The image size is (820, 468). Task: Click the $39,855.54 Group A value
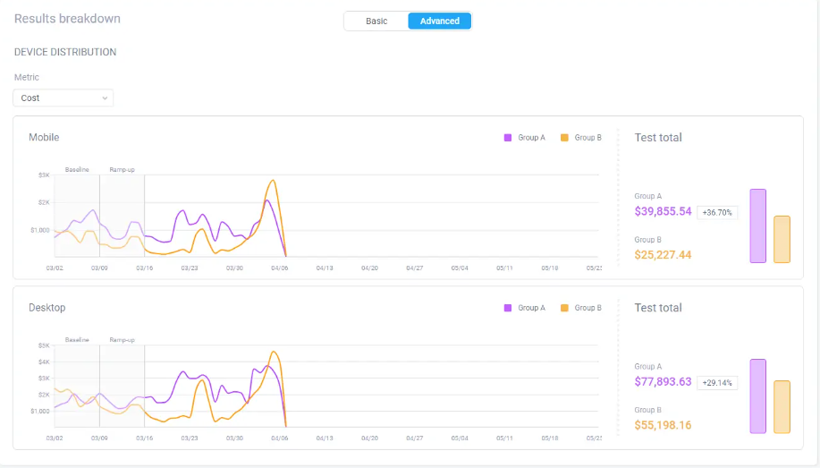coord(663,211)
